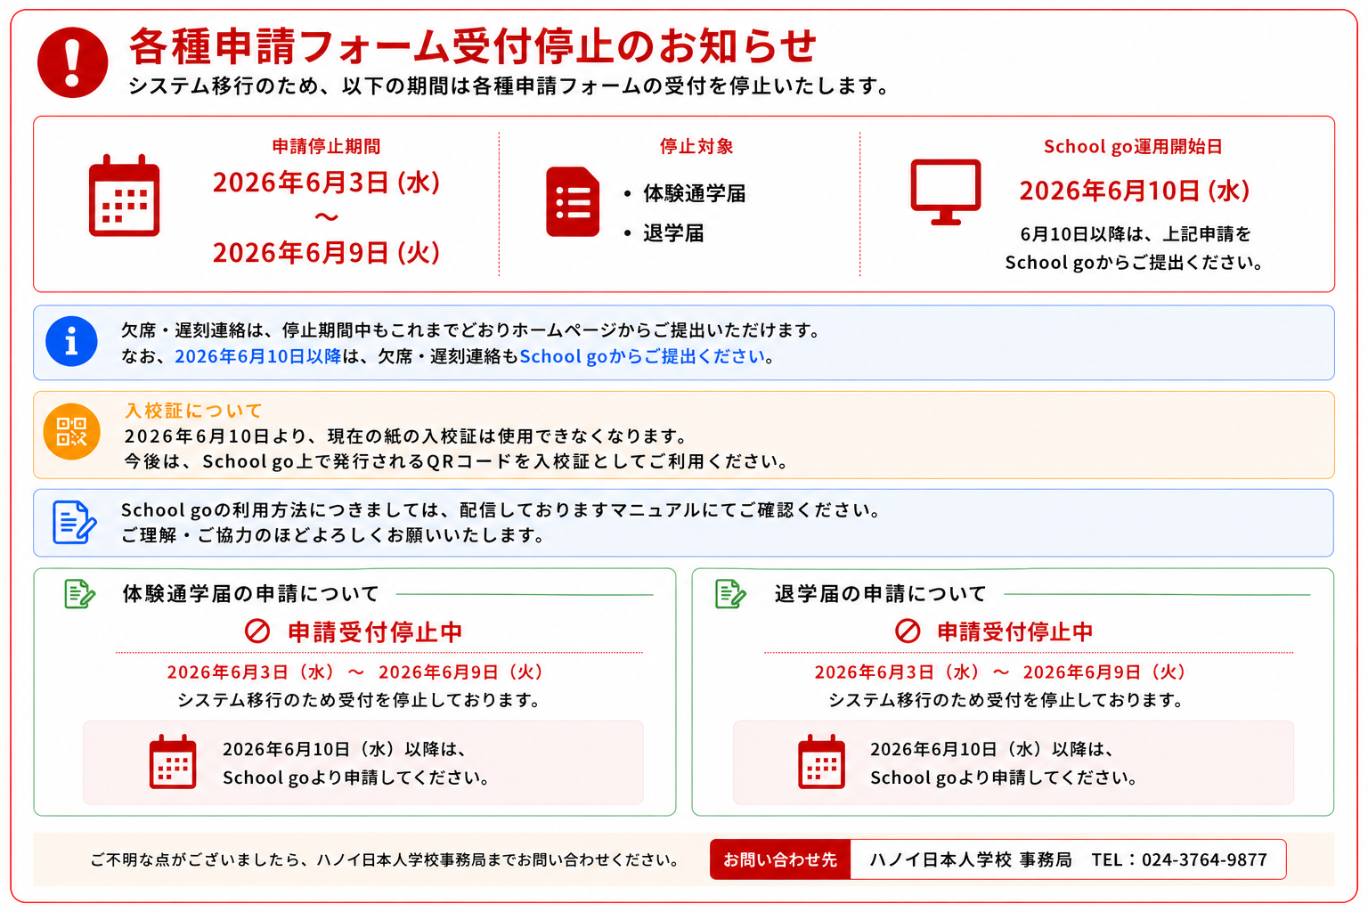
Task: Click ハノイ日本人学校 事務局 in the contact box
Action: coord(971,859)
